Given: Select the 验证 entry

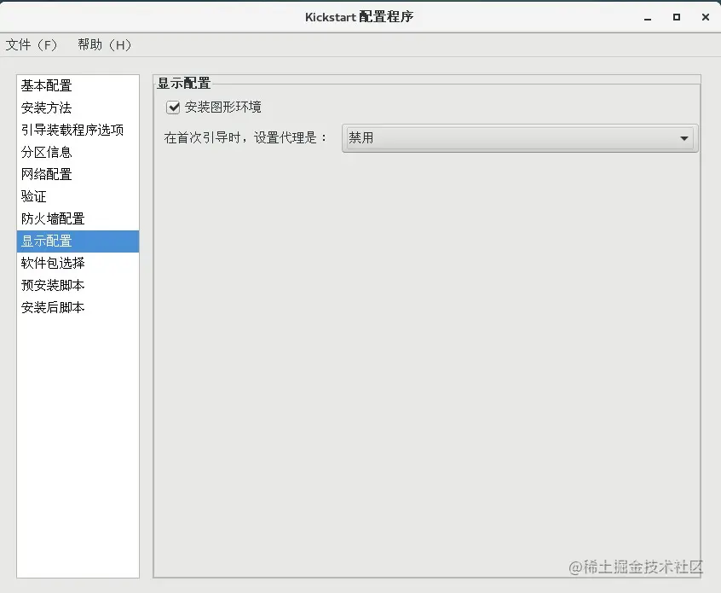Looking at the screenshot, I should 78,196.
